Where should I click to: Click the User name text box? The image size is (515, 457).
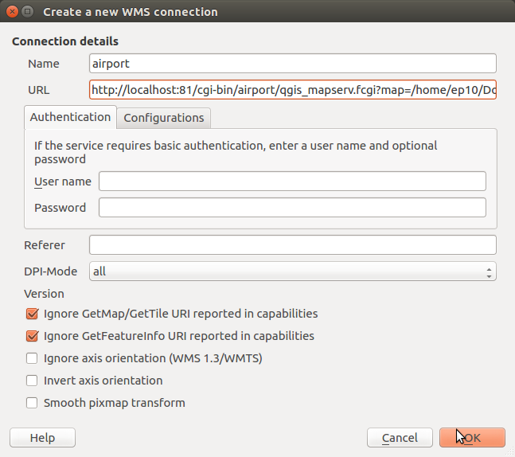(292, 182)
